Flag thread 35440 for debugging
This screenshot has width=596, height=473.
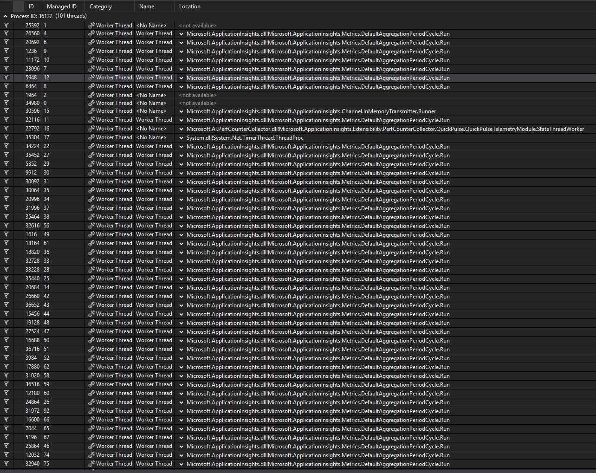6,278
